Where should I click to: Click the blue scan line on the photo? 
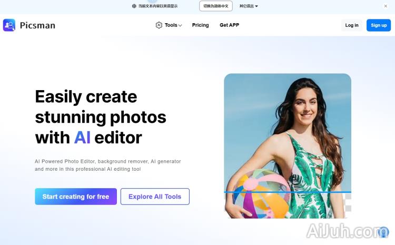[x=288, y=192]
